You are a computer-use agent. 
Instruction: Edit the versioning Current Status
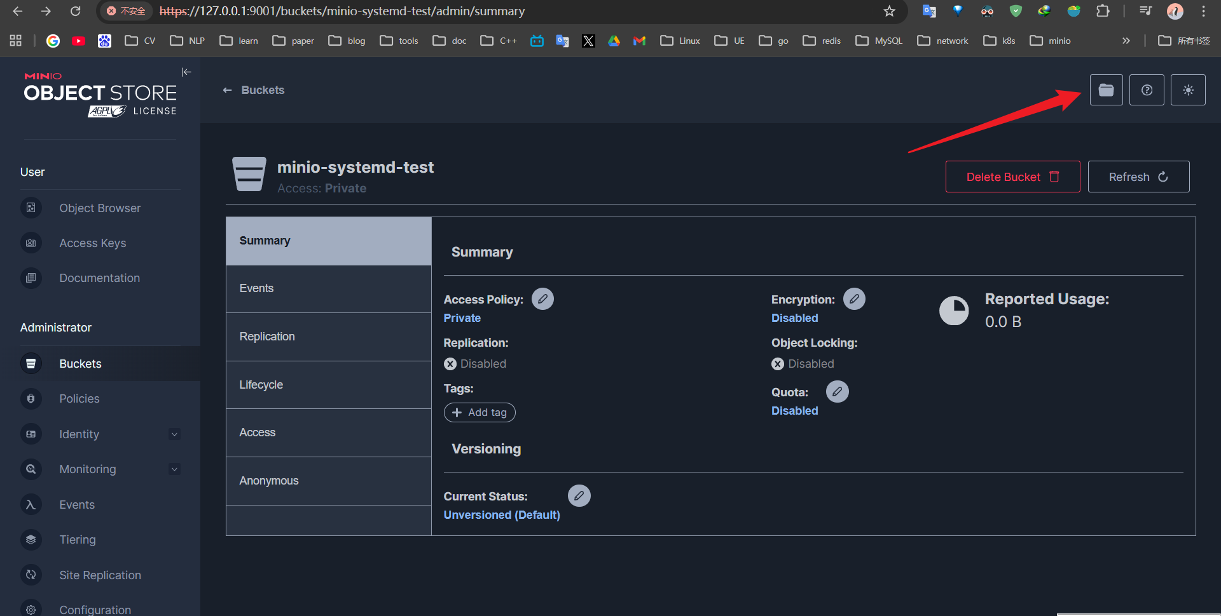579,496
